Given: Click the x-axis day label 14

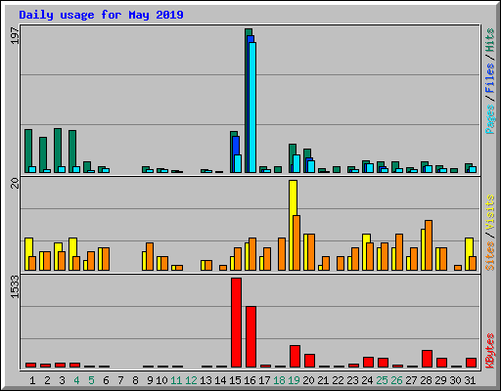Looking at the screenshot, I should click(x=220, y=380).
